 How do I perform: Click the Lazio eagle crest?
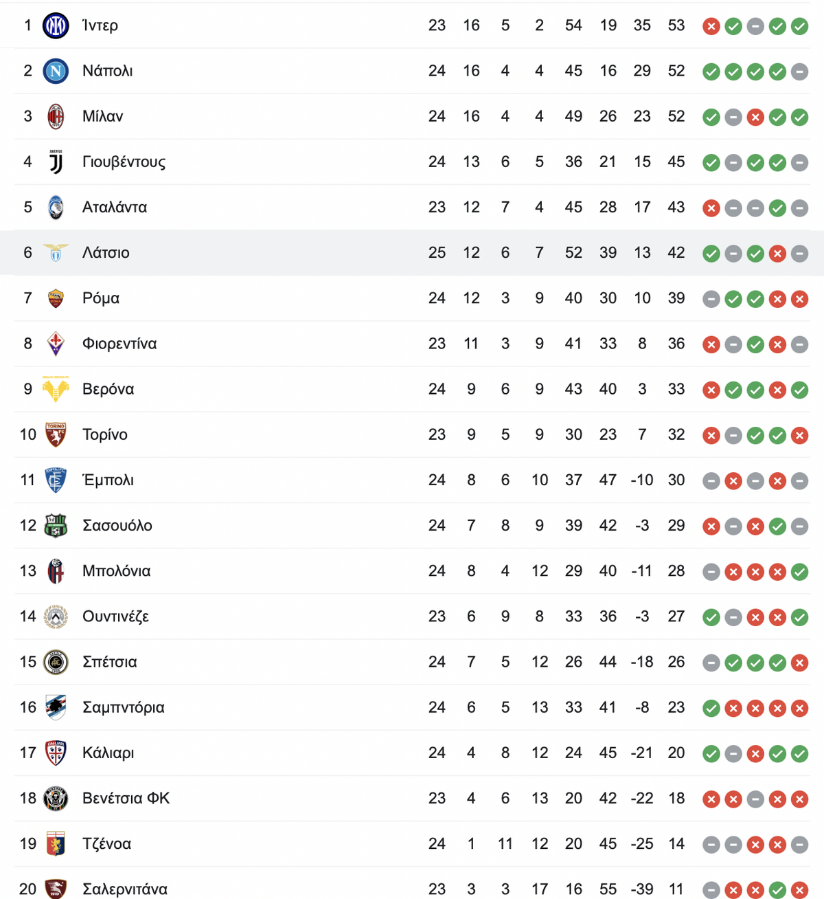56,252
